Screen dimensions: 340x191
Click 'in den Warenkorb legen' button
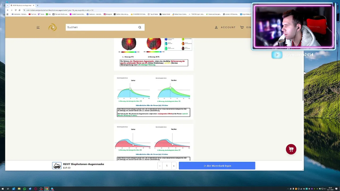tap(217, 166)
